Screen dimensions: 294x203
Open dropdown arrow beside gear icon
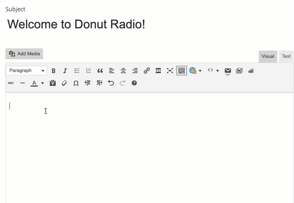[x=200, y=71]
